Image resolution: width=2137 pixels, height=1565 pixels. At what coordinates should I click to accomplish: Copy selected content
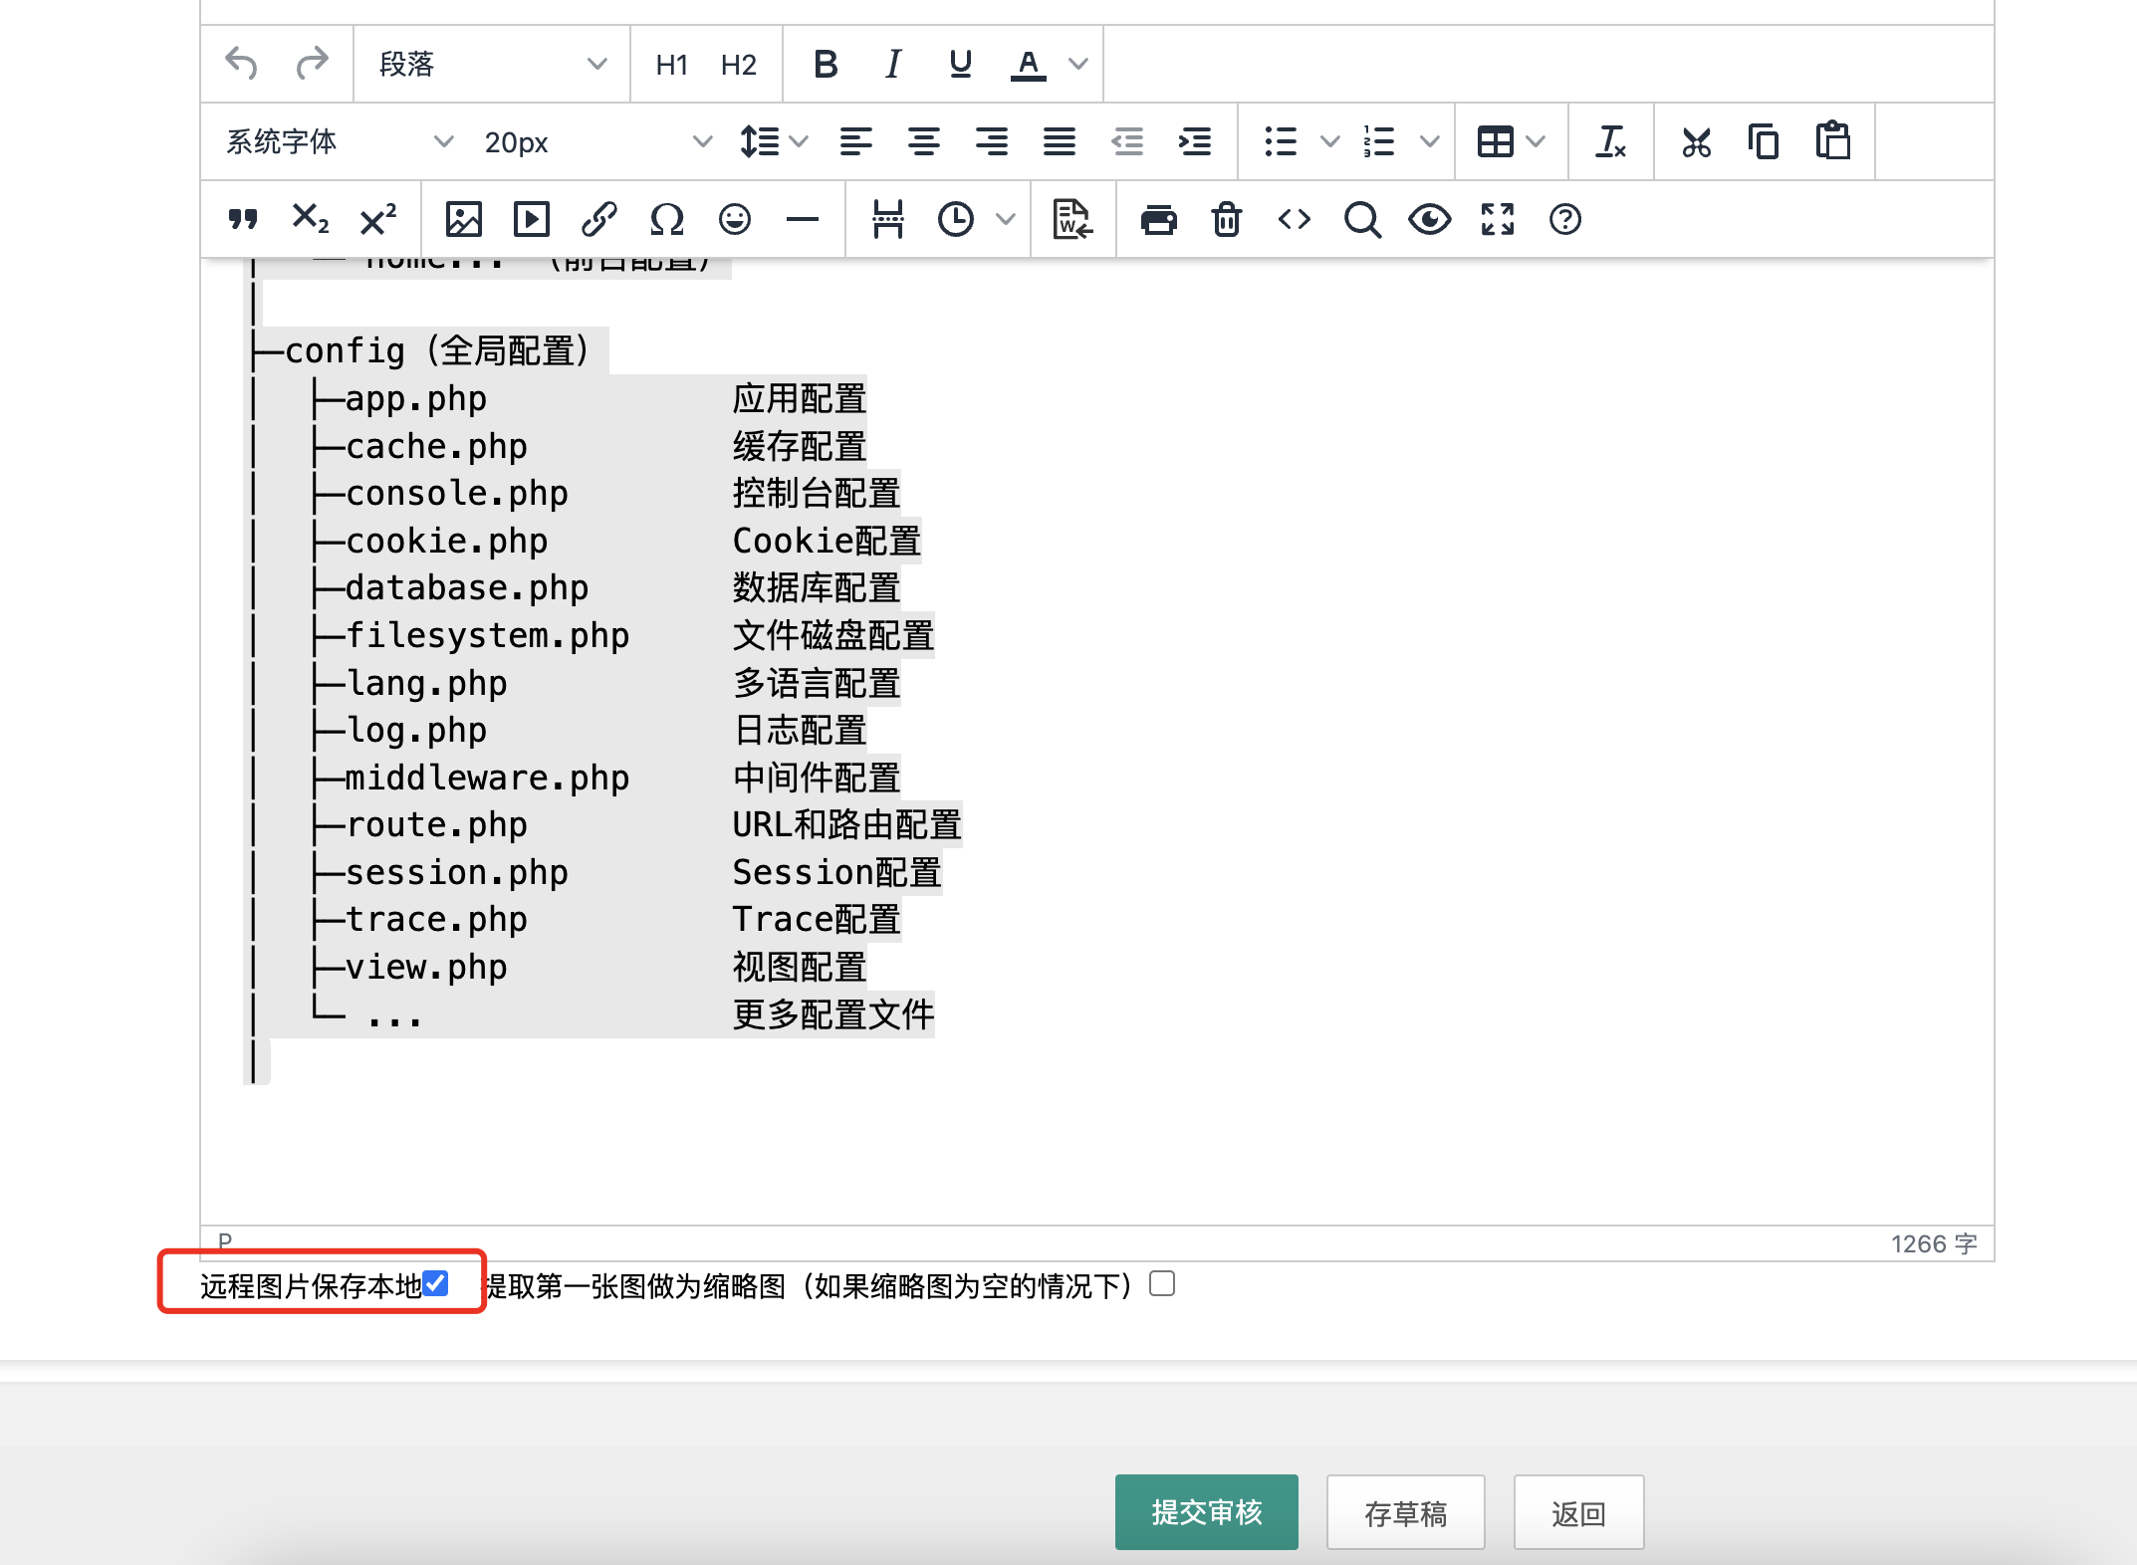(x=1764, y=142)
